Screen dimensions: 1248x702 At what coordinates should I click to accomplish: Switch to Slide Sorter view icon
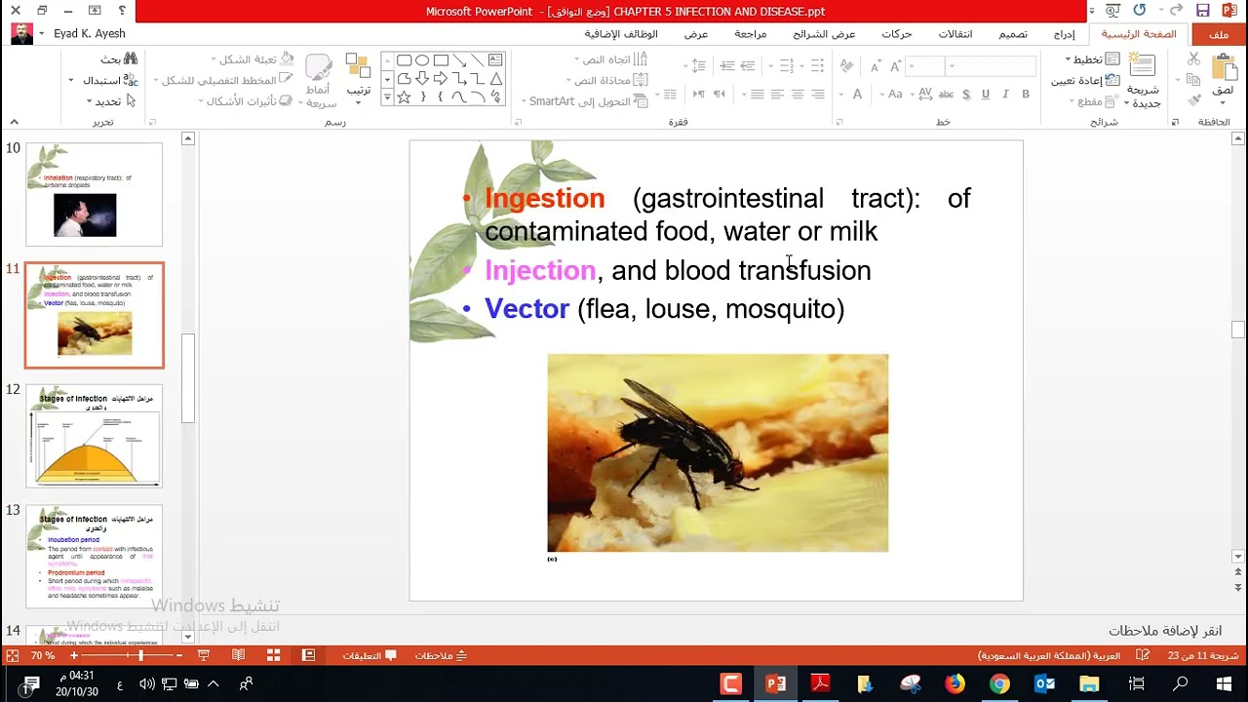274,655
